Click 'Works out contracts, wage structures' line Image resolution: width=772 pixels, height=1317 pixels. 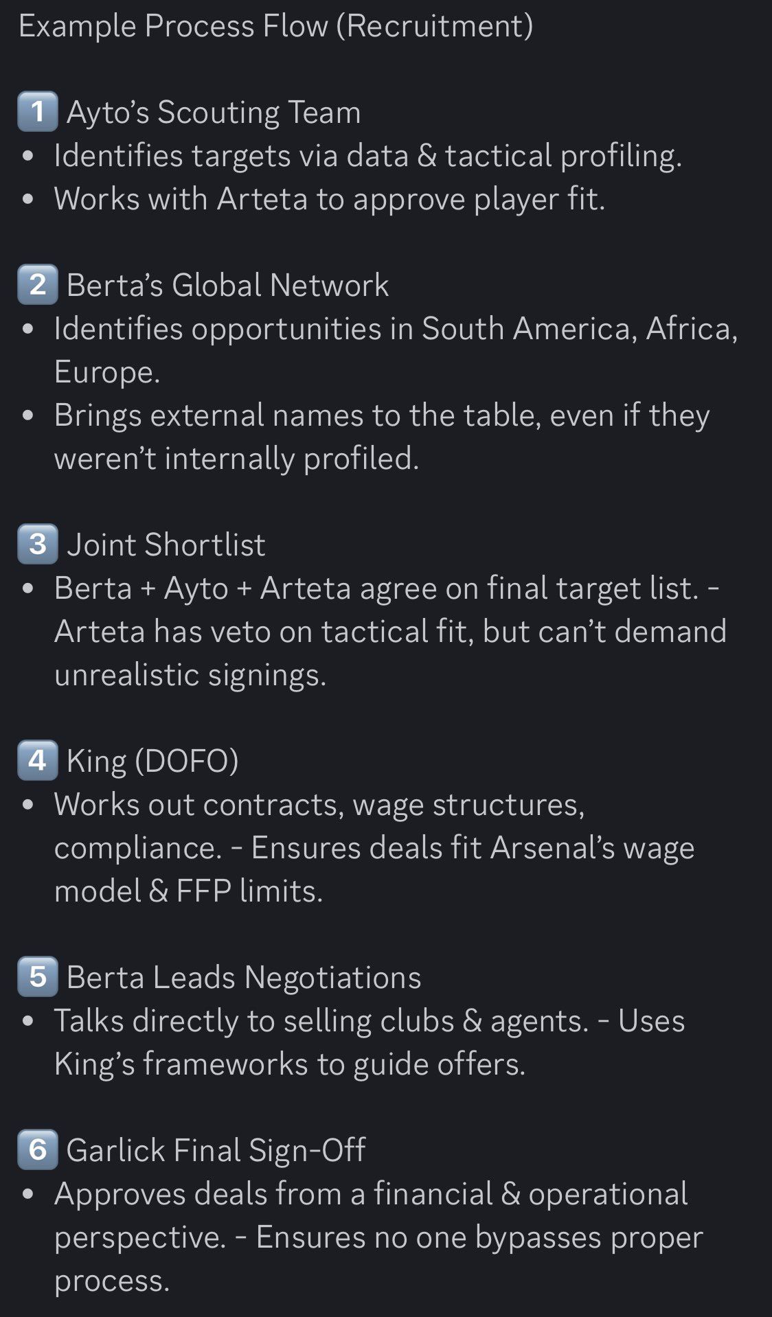coord(319,805)
